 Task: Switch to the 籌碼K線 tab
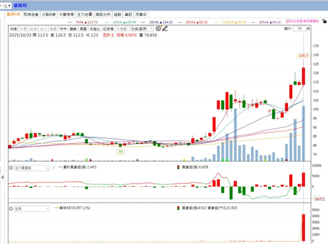tap(13, 14)
